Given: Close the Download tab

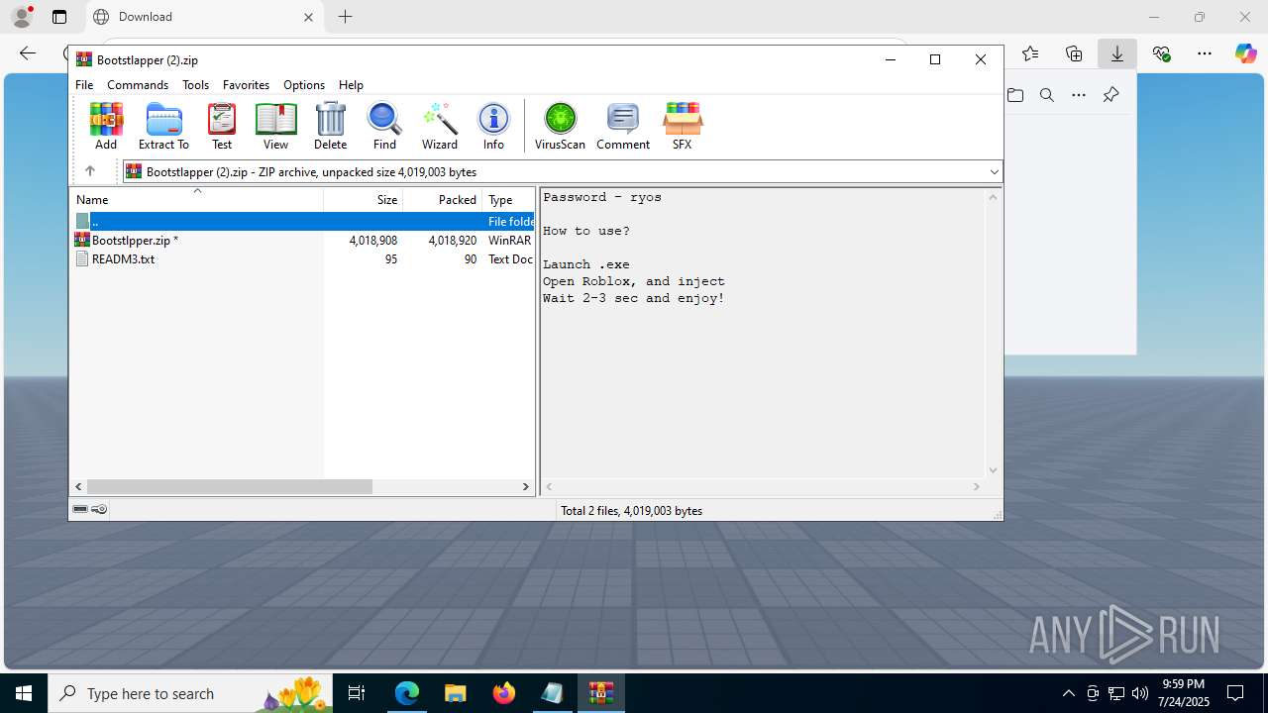Looking at the screenshot, I should point(308,17).
